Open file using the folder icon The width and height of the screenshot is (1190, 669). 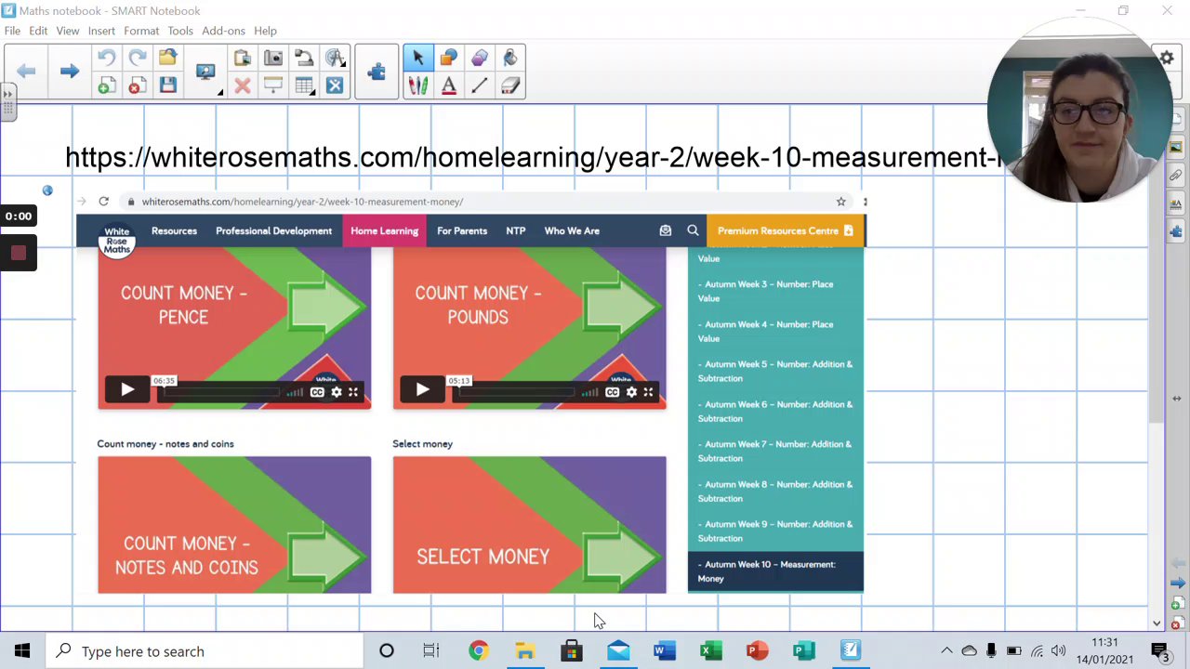pos(167,59)
